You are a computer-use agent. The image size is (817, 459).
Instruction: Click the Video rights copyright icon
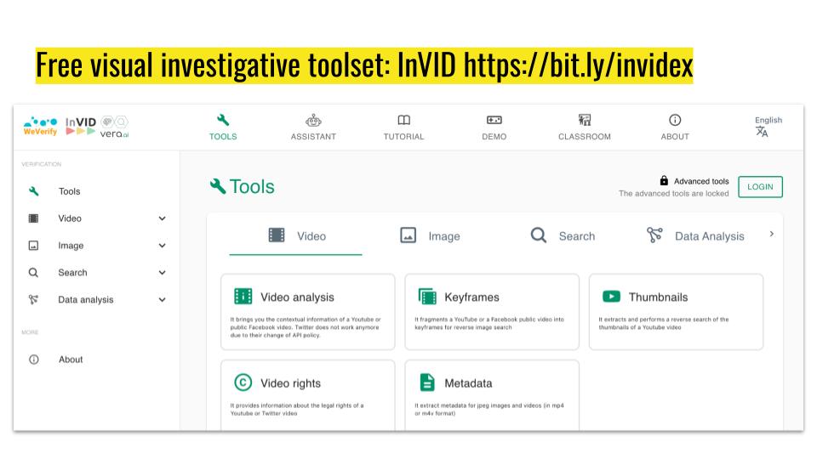point(243,382)
